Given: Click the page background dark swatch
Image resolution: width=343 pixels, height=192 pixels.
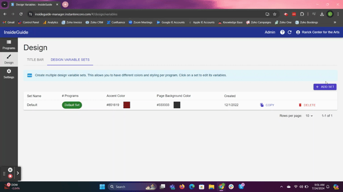Looking at the screenshot, I should click(x=177, y=105).
